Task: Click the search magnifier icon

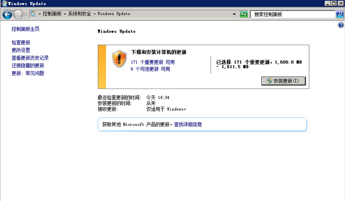Action: pyautogui.click(x=340, y=14)
